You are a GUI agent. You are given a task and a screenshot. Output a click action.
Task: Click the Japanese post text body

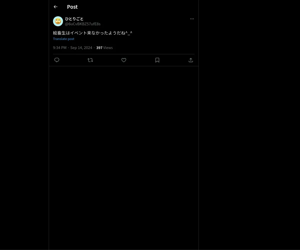tap(92, 33)
